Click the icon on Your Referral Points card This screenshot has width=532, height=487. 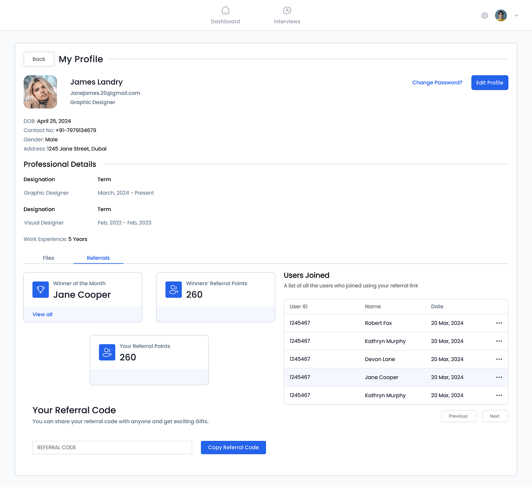(x=107, y=352)
